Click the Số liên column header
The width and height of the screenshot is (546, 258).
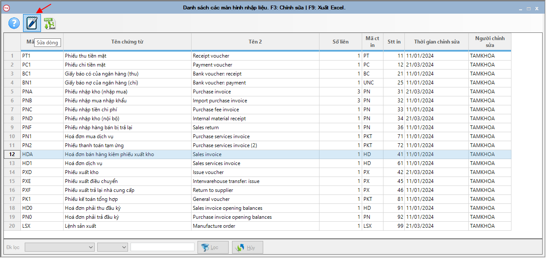[x=340, y=42]
